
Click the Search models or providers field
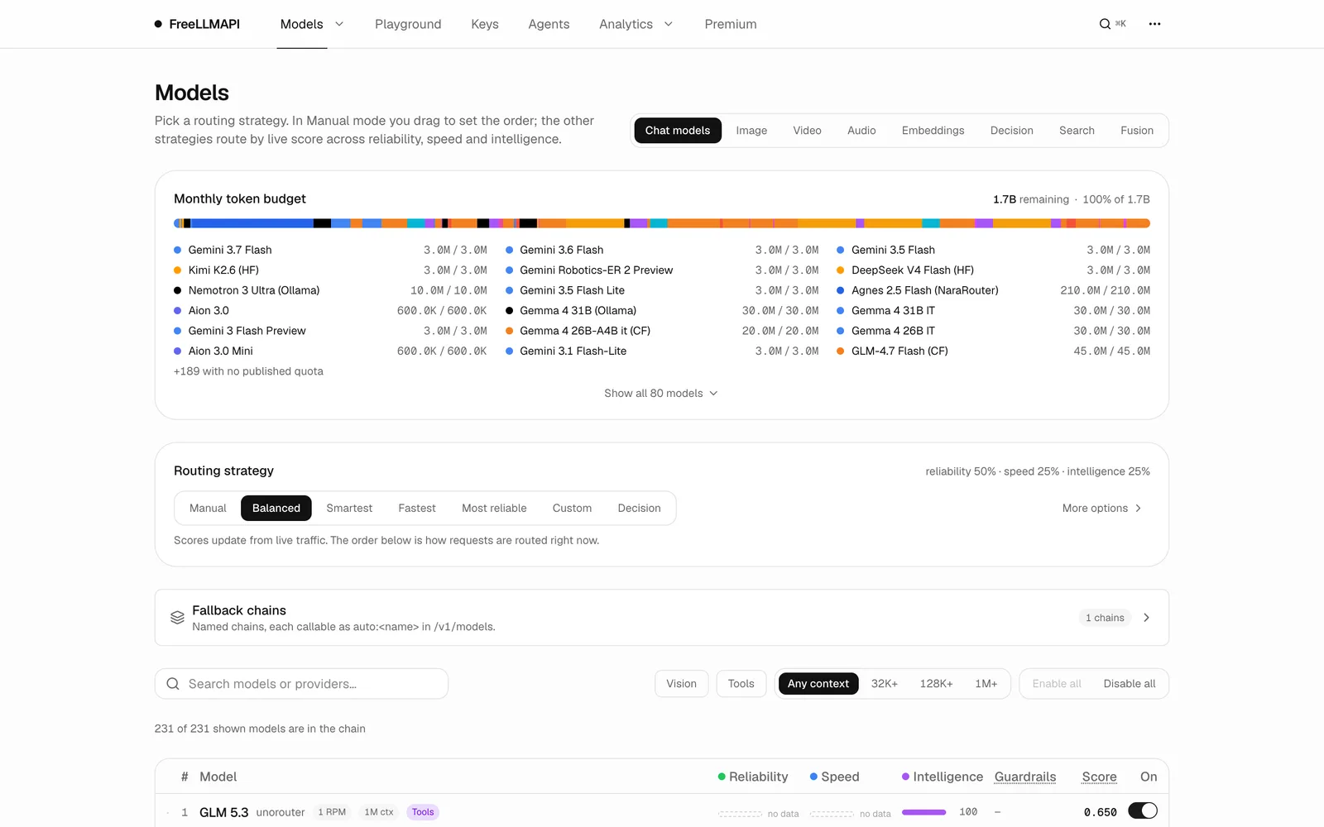tap(301, 684)
